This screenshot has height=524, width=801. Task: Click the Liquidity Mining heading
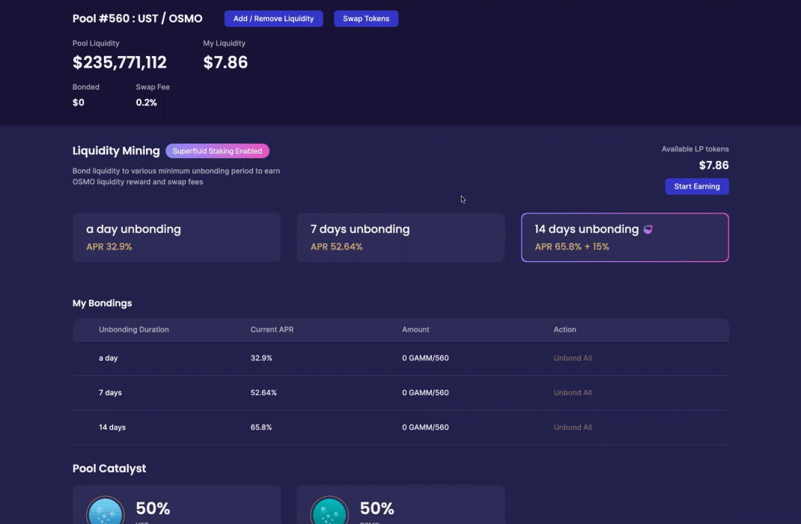coord(116,150)
